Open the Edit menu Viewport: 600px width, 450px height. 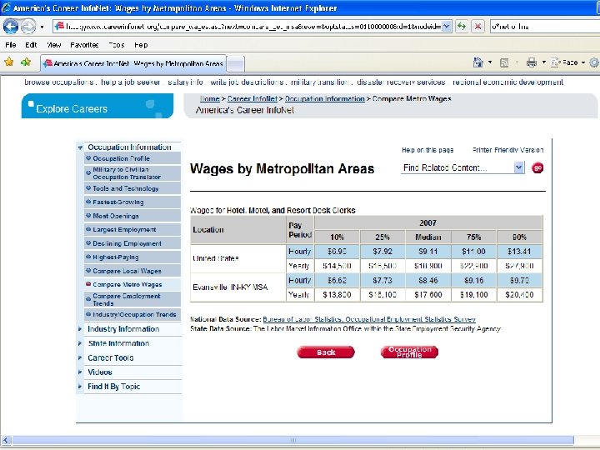point(31,45)
